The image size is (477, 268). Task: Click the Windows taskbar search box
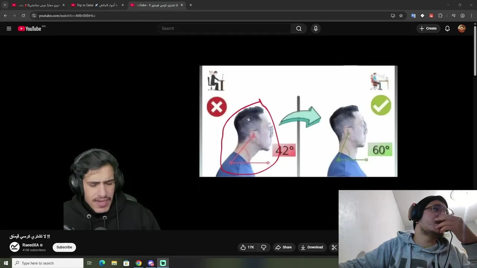tap(48, 263)
